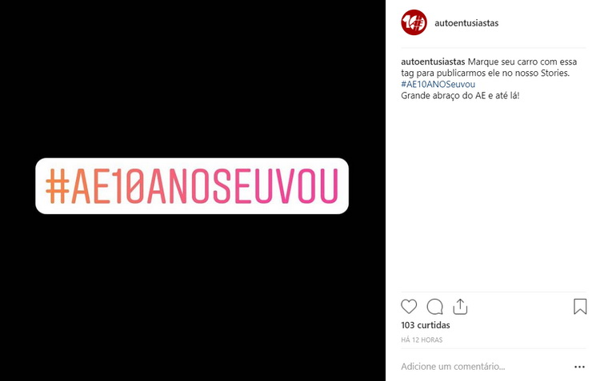Click the line Grande abraço do AE
The width and height of the screenshot is (600, 381).
pos(443,96)
